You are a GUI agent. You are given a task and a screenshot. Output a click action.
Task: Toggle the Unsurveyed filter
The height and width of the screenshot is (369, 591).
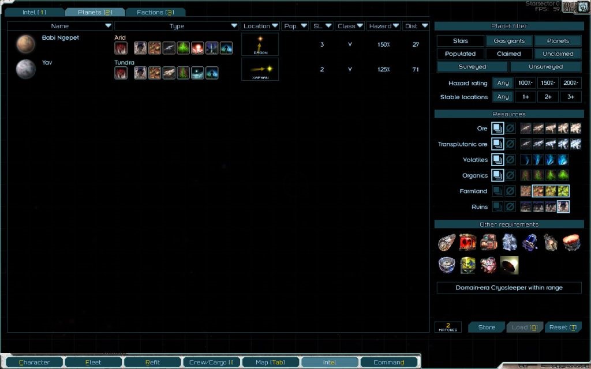coord(545,67)
